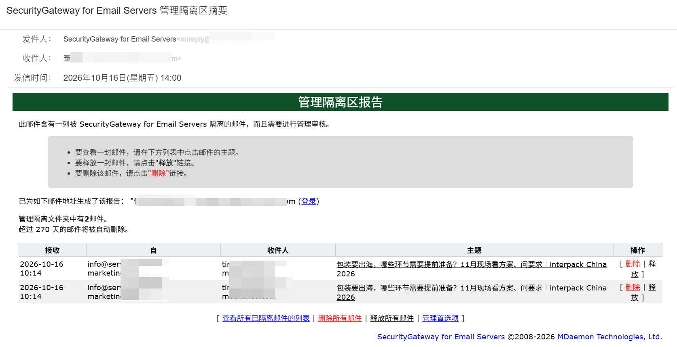Click the 释放所有邮件 link
The image size is (677, 347).
tap(392, 318)
